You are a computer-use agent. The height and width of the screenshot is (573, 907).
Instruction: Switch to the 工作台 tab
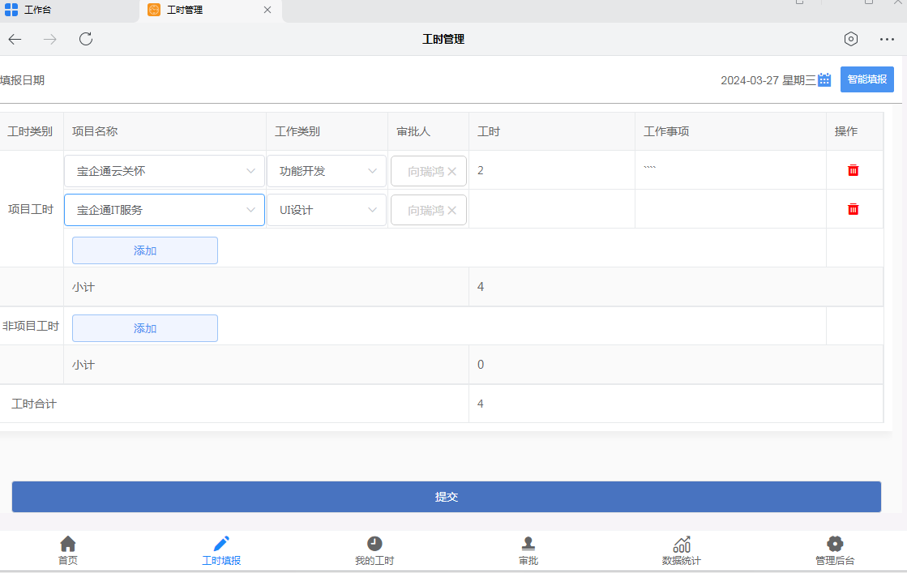click(x=70, y=11)
